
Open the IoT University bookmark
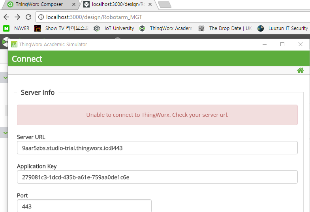[114, 28]
